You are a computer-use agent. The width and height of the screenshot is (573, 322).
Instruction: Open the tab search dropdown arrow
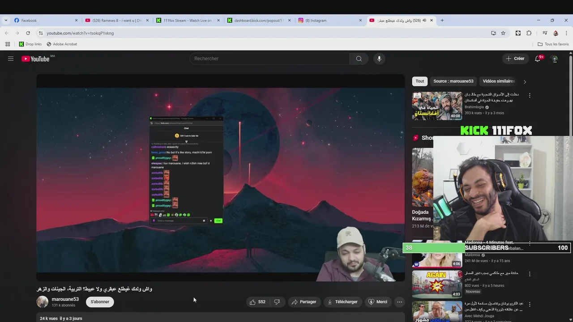(x=6, y=20)
